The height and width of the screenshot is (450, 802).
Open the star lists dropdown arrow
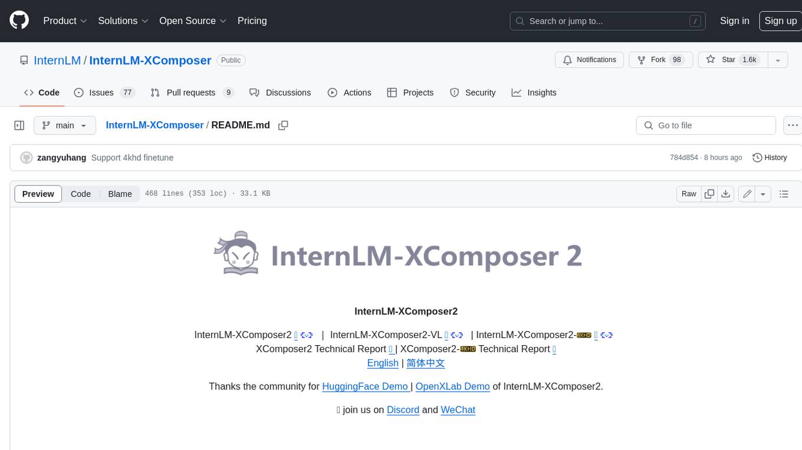pyautogui.click(x=778, y=59)
